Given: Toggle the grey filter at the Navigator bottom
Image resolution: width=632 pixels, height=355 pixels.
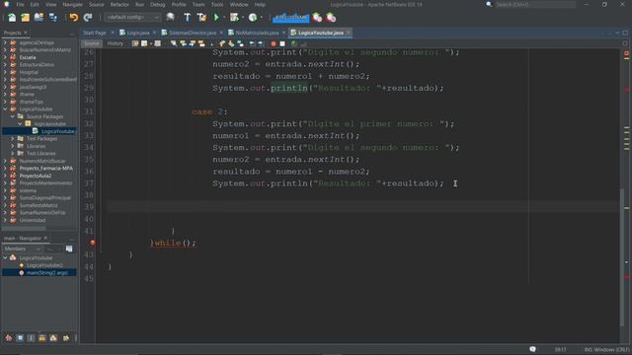Looking at the screenshot, I should click(31, 338).
